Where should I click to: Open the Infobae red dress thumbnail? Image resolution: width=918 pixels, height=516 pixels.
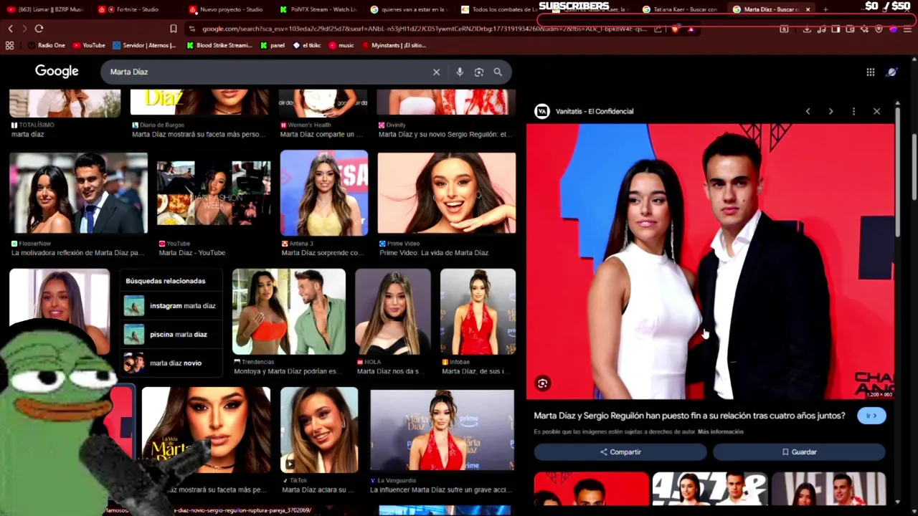478,312
